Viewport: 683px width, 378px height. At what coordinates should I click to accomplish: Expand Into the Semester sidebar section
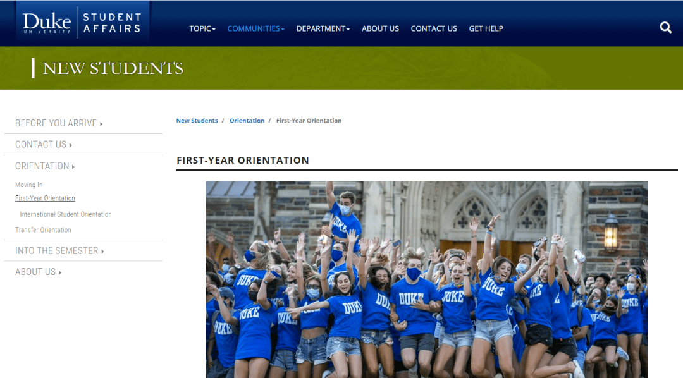pyautogui.click(x=59, y=251)
